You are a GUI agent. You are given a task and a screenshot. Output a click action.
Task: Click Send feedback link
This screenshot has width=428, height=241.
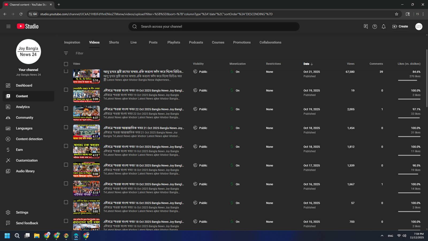tap(27, 223)
